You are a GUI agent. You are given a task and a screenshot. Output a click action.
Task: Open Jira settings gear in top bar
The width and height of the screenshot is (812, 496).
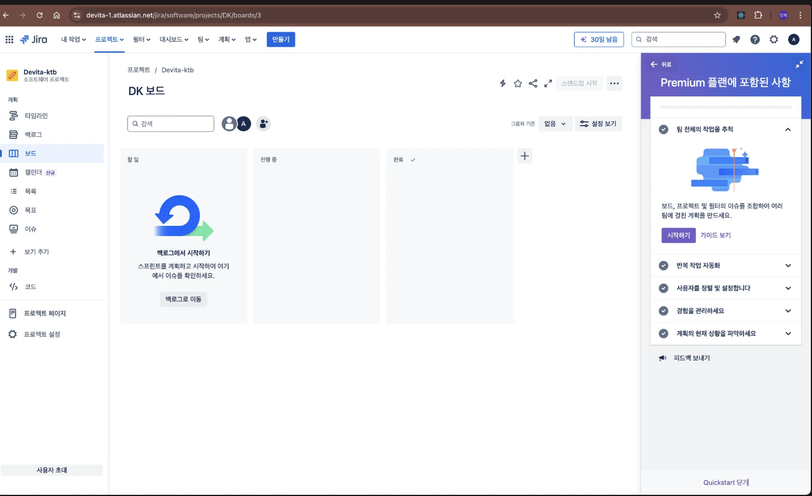pyautogui.click(x=774, y=39)
